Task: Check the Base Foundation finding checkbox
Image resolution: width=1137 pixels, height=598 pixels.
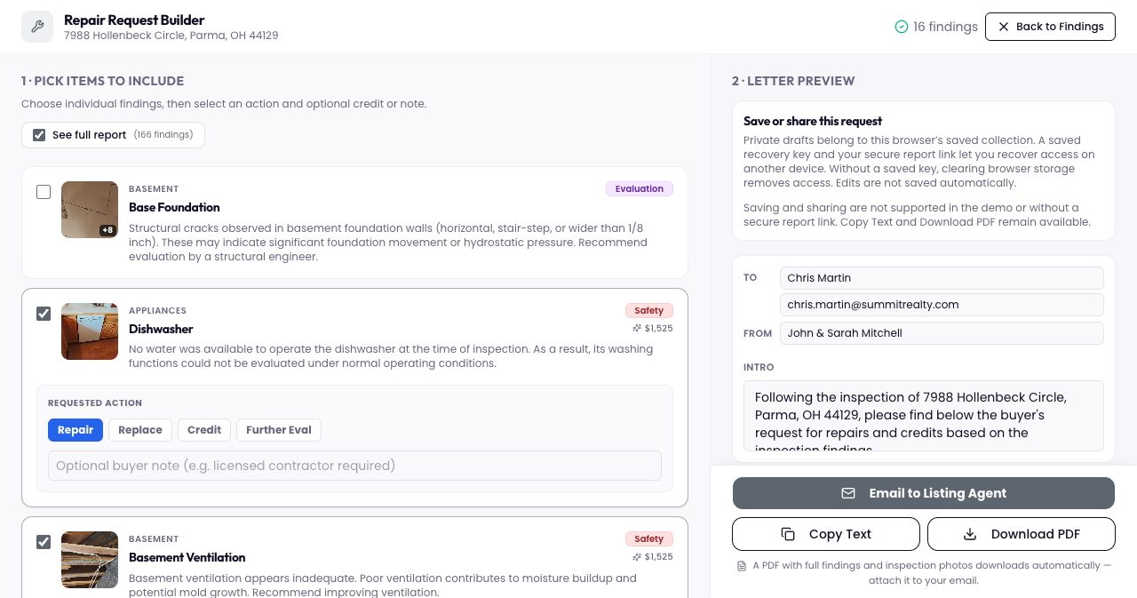Action: 44,192
